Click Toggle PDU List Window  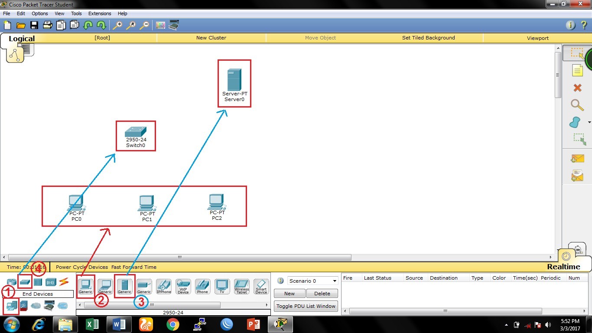[306, 306]
